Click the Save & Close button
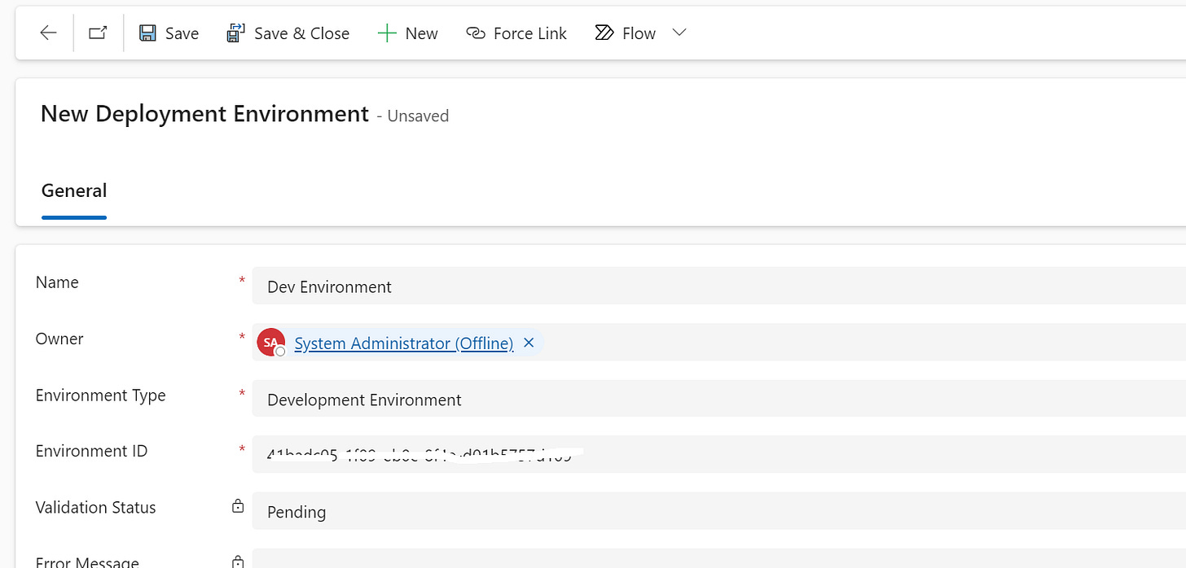Screen dimensions: 1186x568 288,33
